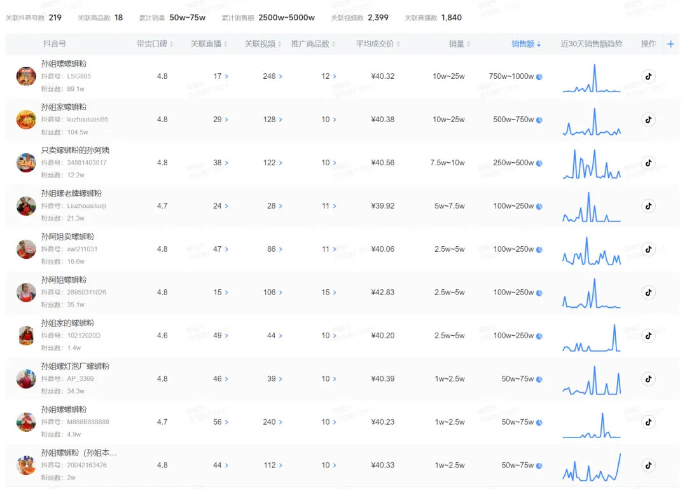Sort by 带货口碑 column header
The width and height of the screenshot is (687, 489).
coord(155,44)
